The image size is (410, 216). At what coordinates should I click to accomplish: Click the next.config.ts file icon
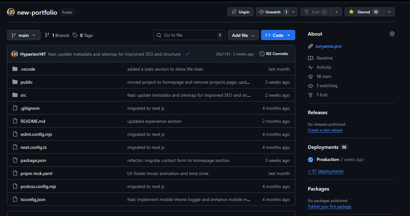tap(15, 147)
